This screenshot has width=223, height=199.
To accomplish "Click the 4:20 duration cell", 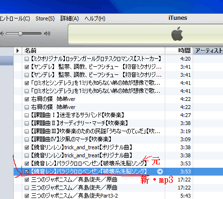I will coord(185,59).
